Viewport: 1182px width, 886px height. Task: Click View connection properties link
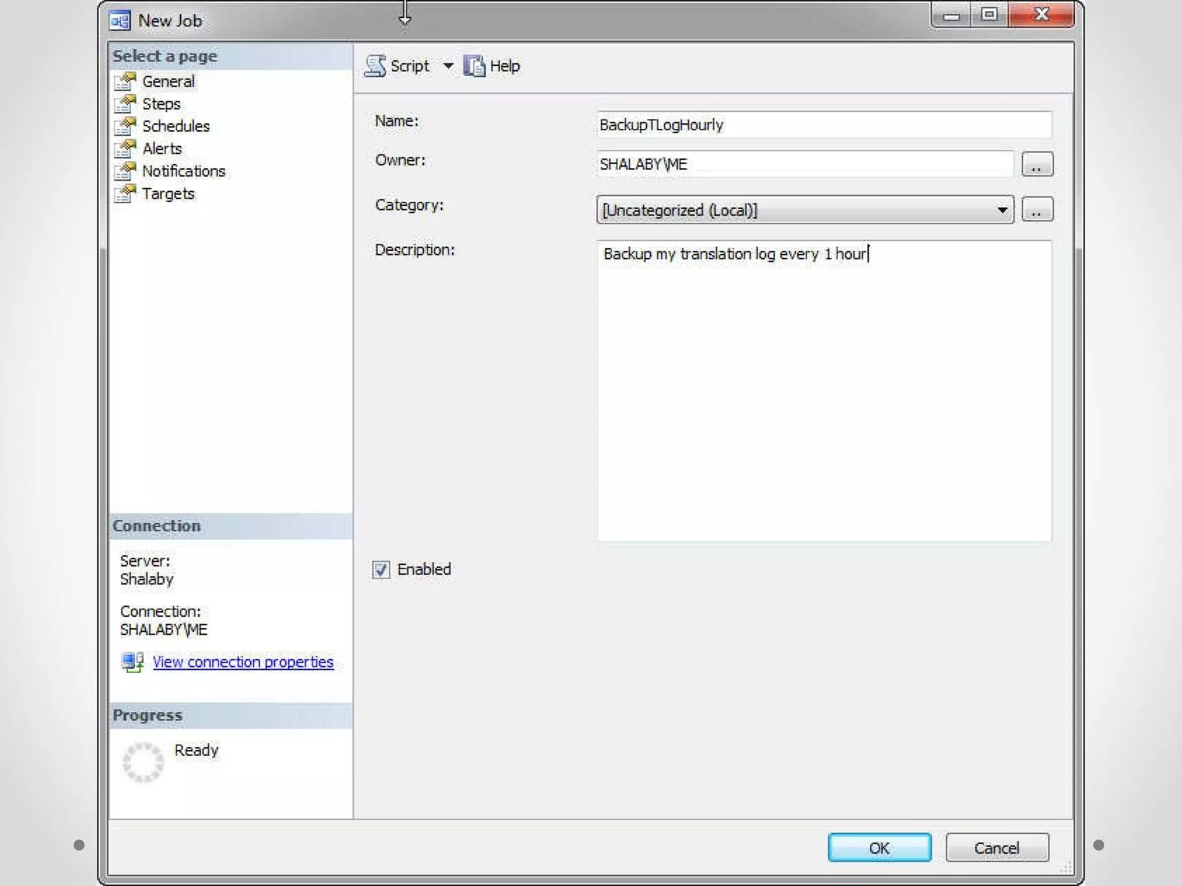243,662
